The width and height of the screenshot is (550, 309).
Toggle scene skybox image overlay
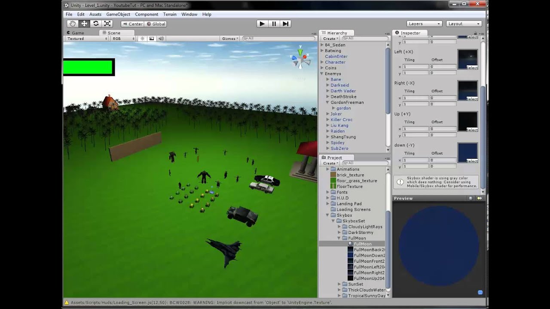pos(152,39)
